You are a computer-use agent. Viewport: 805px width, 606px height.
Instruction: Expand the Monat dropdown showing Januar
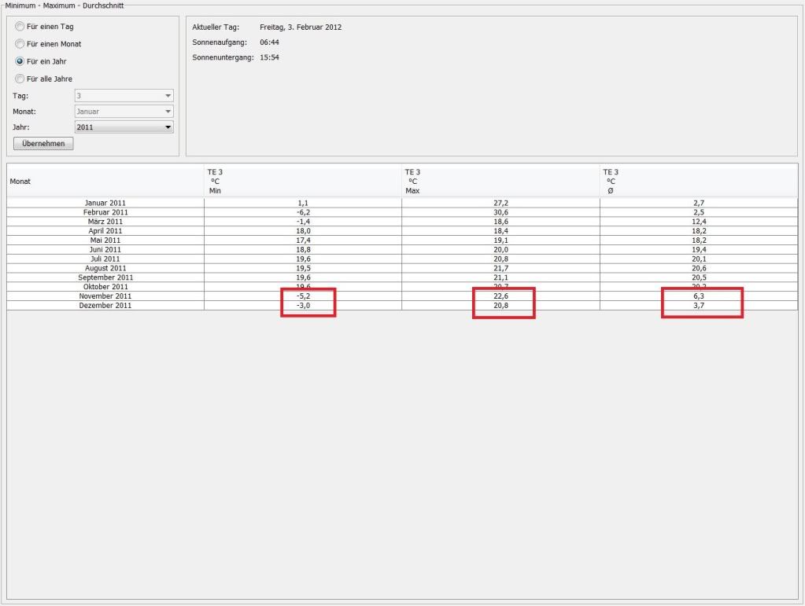[x=124, y=112]
